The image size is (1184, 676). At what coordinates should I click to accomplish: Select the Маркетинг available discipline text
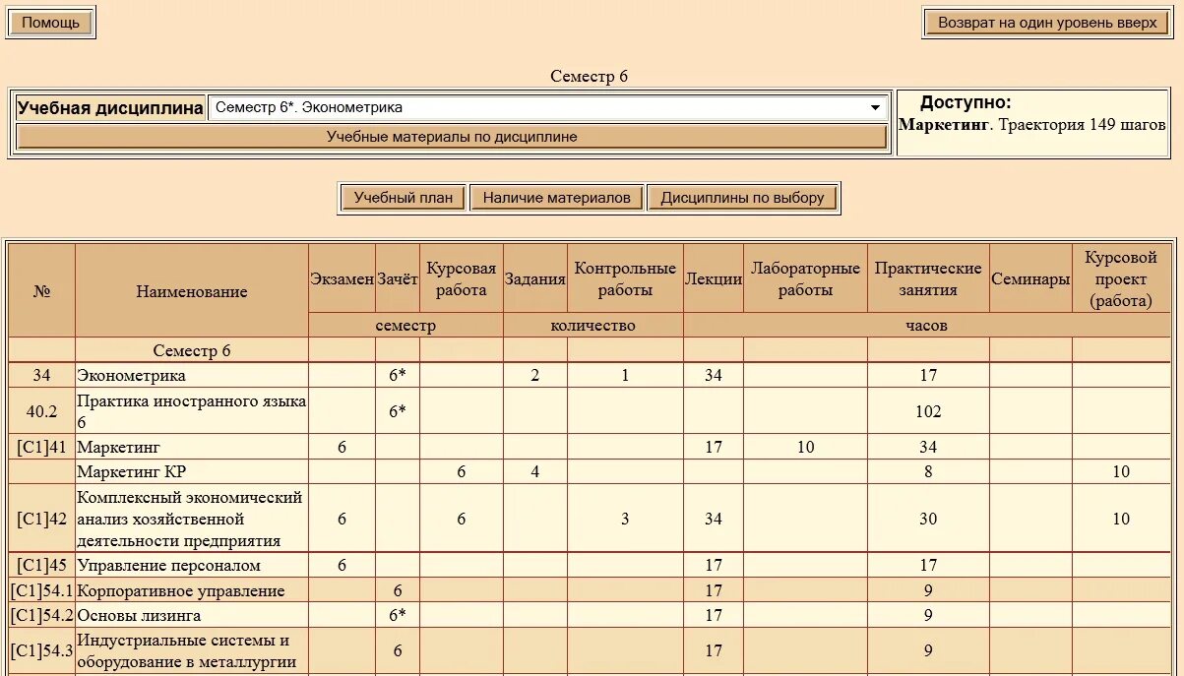coord(943,125)
